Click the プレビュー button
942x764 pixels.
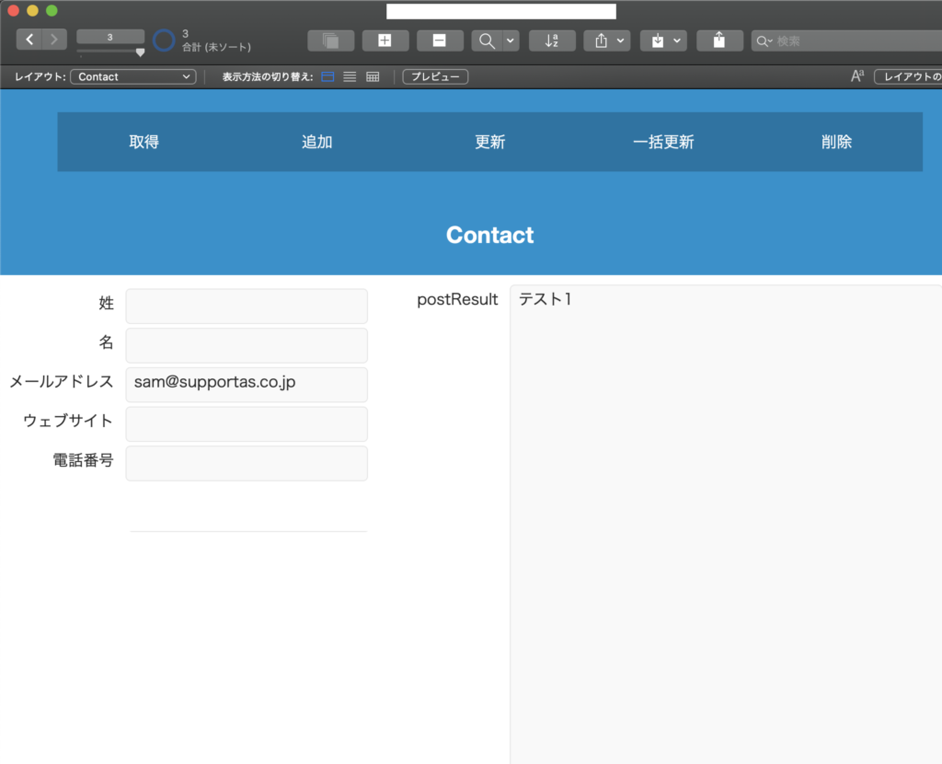435,77
